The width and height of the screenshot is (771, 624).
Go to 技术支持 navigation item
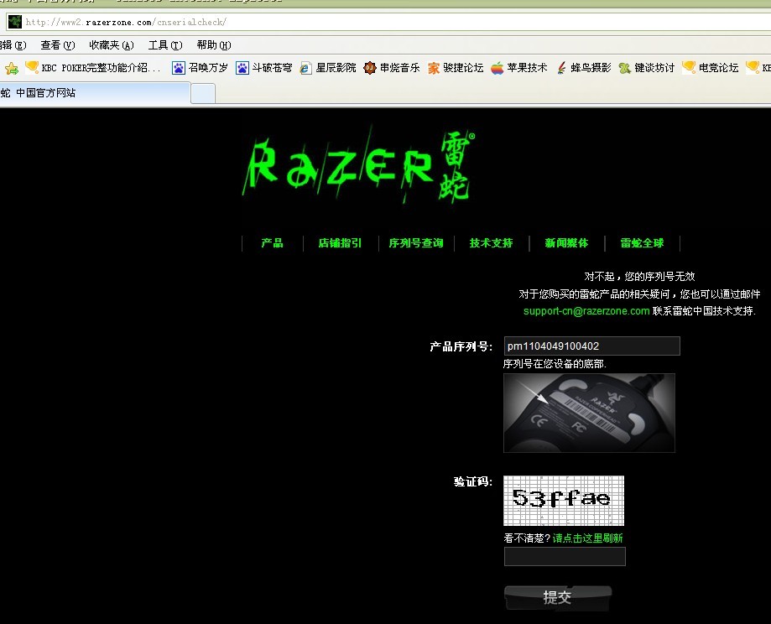tap(491, 243)
